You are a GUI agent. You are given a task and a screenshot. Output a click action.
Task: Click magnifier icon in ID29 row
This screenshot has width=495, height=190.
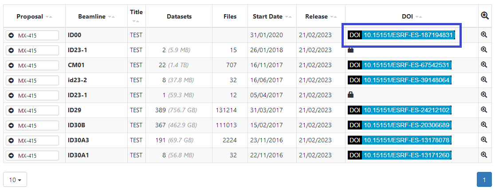484,110
